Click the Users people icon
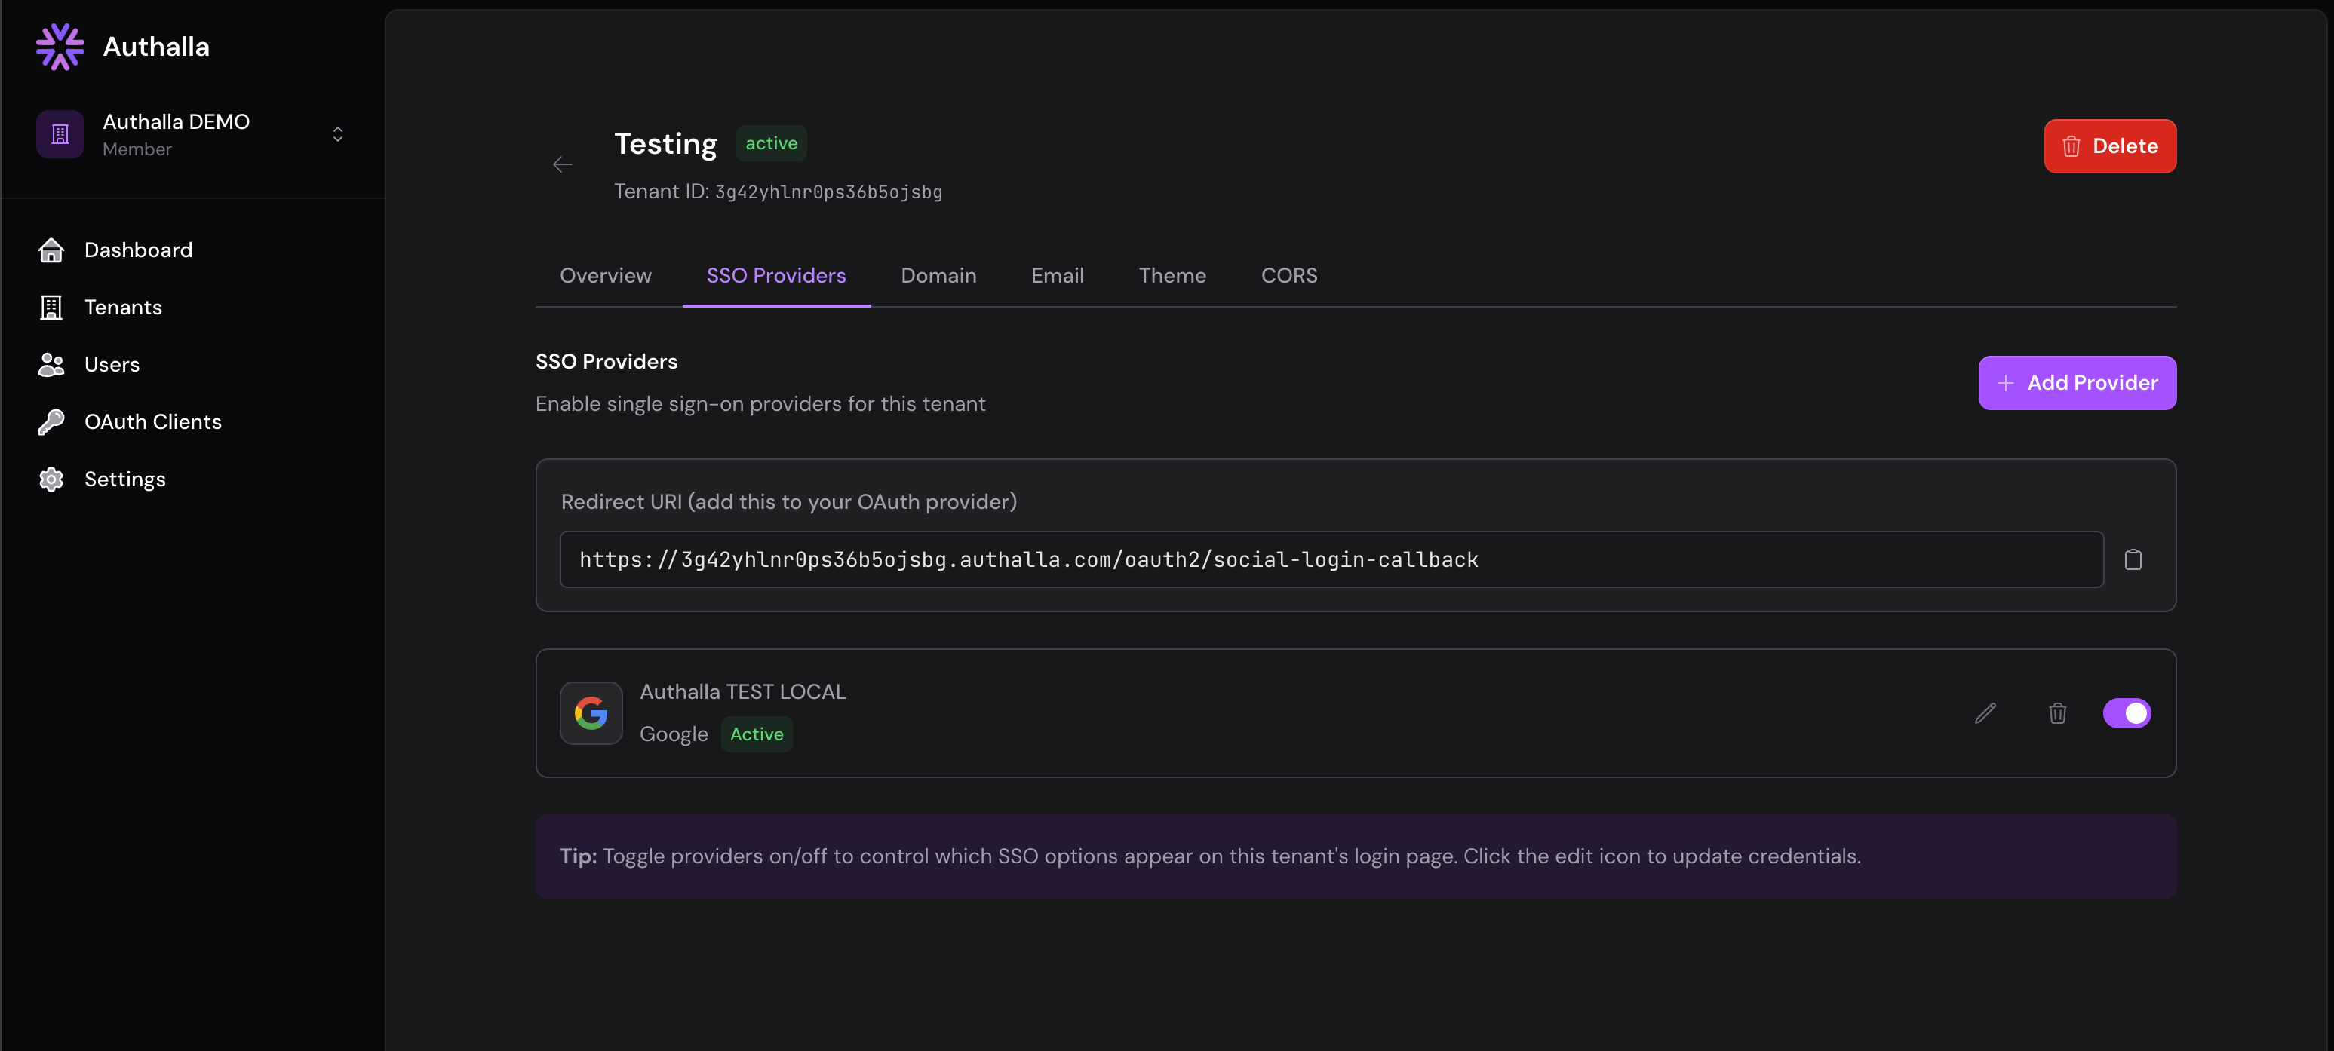This screenshot has height=1051, width=2334. pos(51,364)
